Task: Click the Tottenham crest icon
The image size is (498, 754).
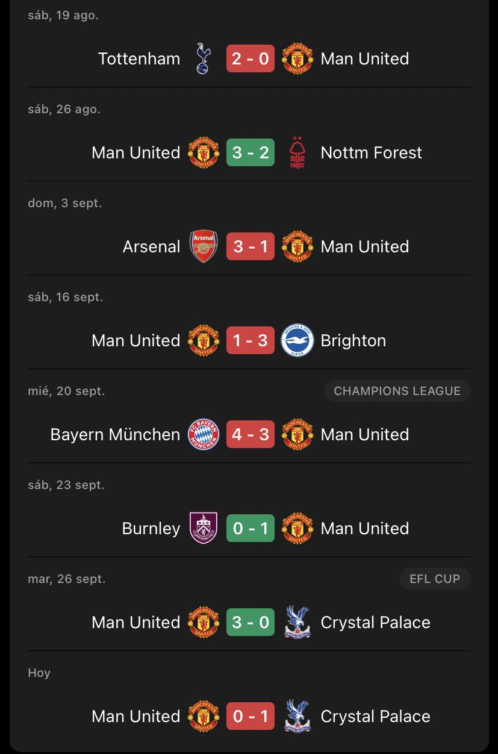Action: (204, 59)
